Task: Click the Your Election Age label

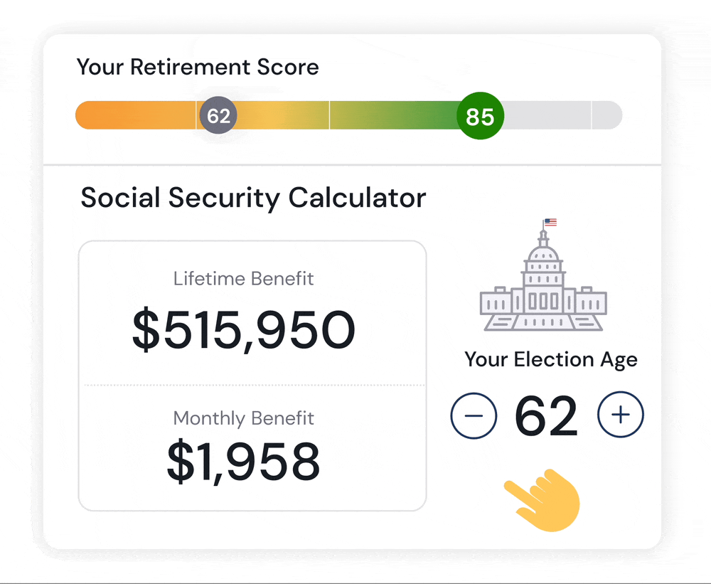Action: pos(551,360)
